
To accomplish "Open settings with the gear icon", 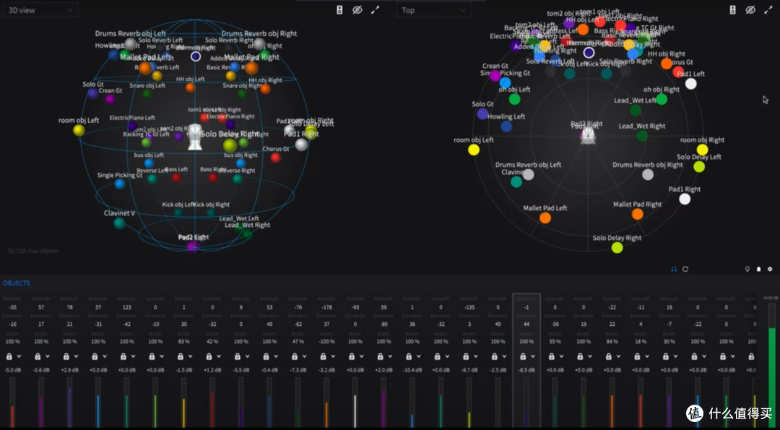I will [770, 270].
